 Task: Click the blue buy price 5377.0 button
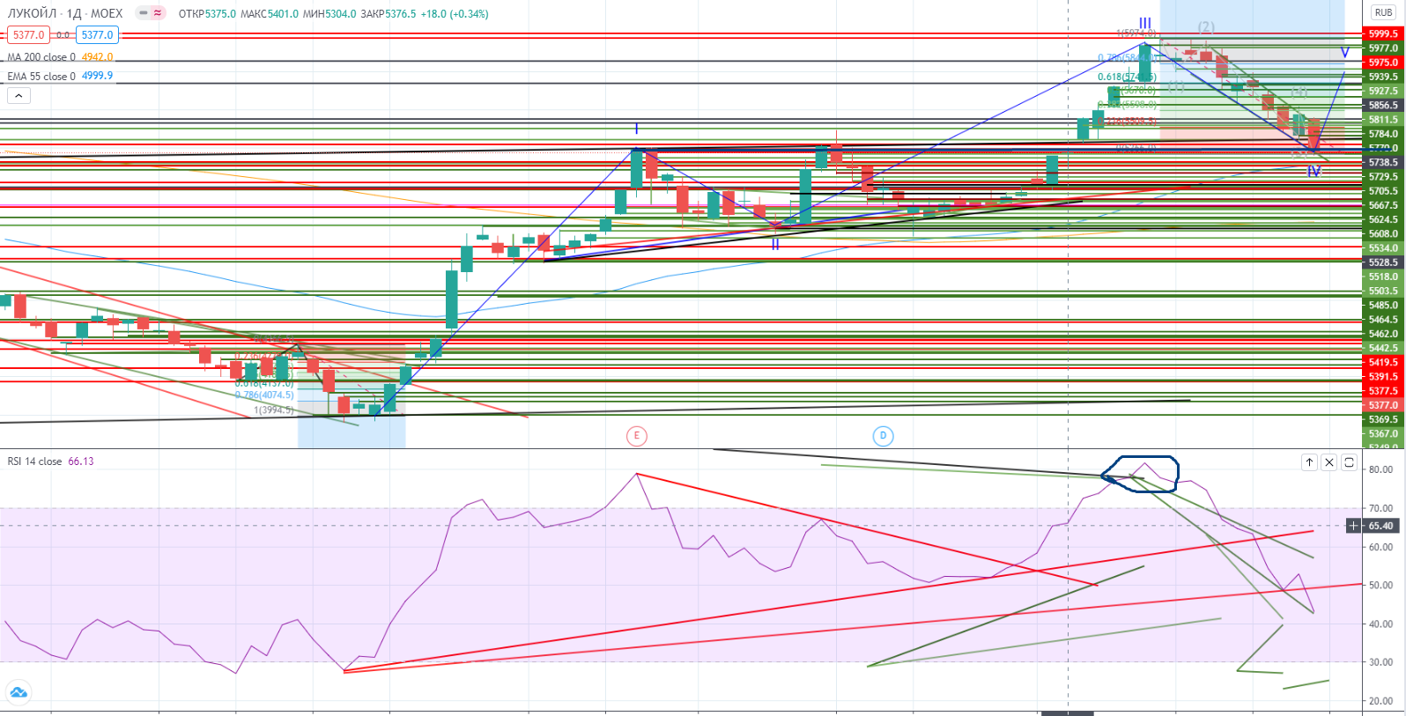click(97, 35)
